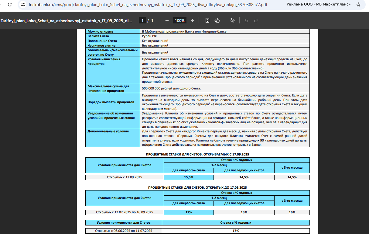This screenshot has width=369, height=234.
Task: Click the fit to page icon
Action: point(207,20)
